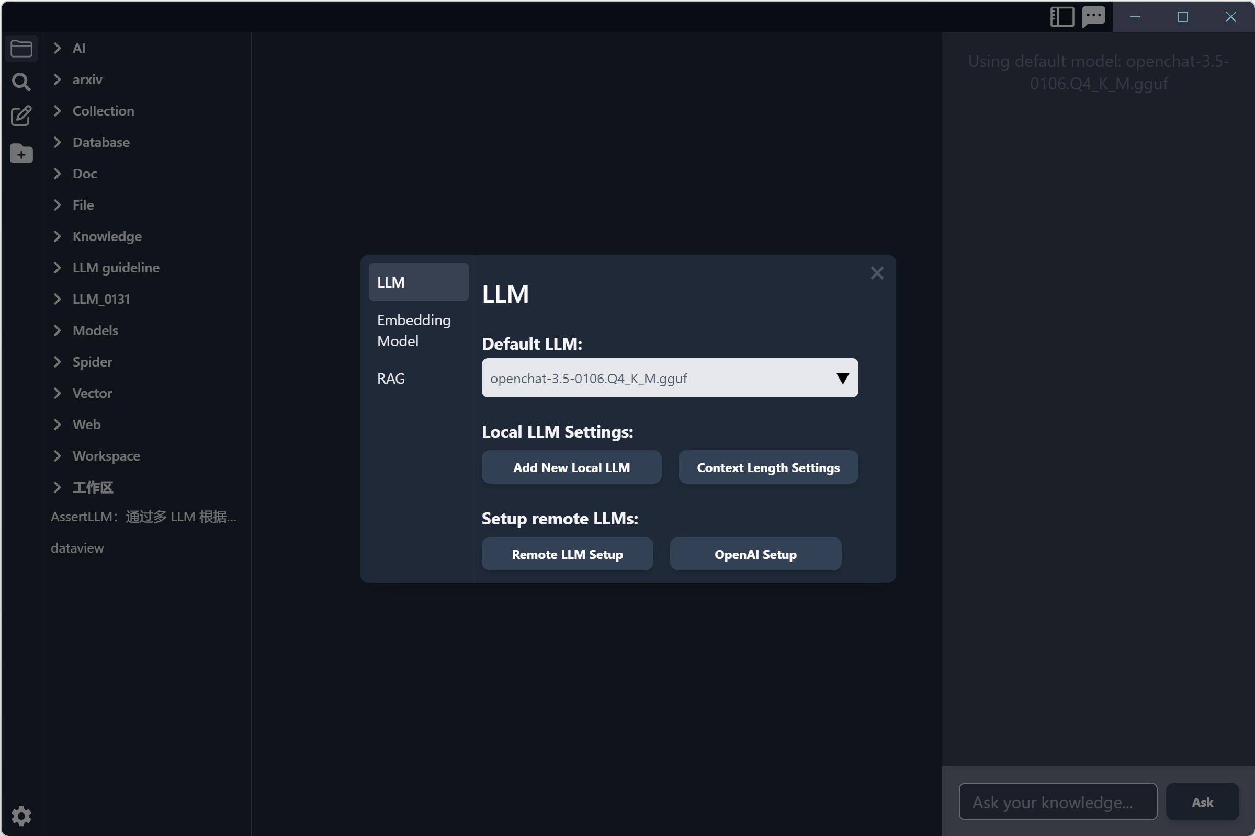Open the files folder sidebar icon
The height and width of the screenshot is (836, 1255).
(21, 49)
